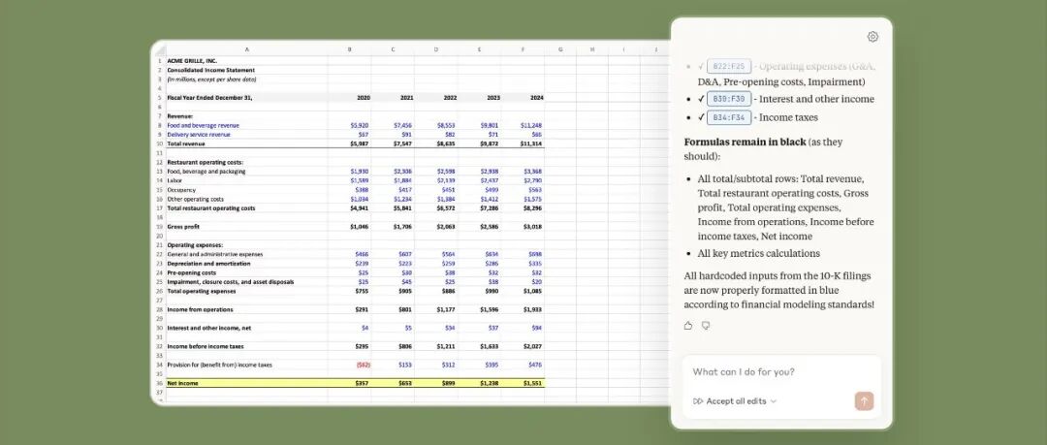The height and width of the screenshot is (445, 1047).
Task: Select row 10 header number
Action: (x=160, y=143)
